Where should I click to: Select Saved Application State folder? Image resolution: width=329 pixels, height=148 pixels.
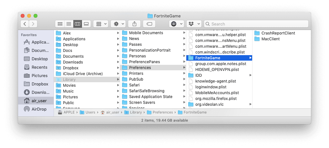[153, 97]
